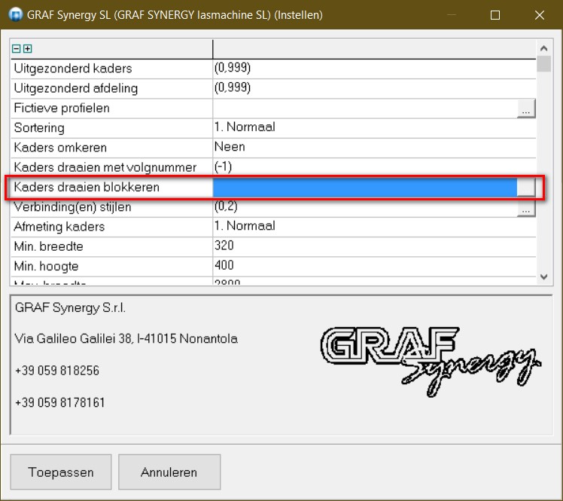Expand all groups with the plus icon
563x501 pixels.
pyautogui.click(x=28, y=48)
